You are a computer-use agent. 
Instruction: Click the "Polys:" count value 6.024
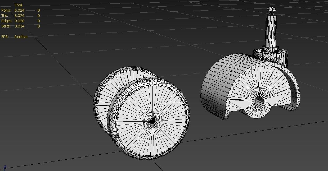[19, 10]
